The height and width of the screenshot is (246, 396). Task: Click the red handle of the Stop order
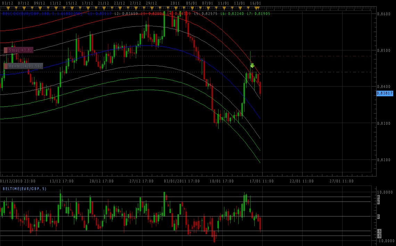click(6, 50)
